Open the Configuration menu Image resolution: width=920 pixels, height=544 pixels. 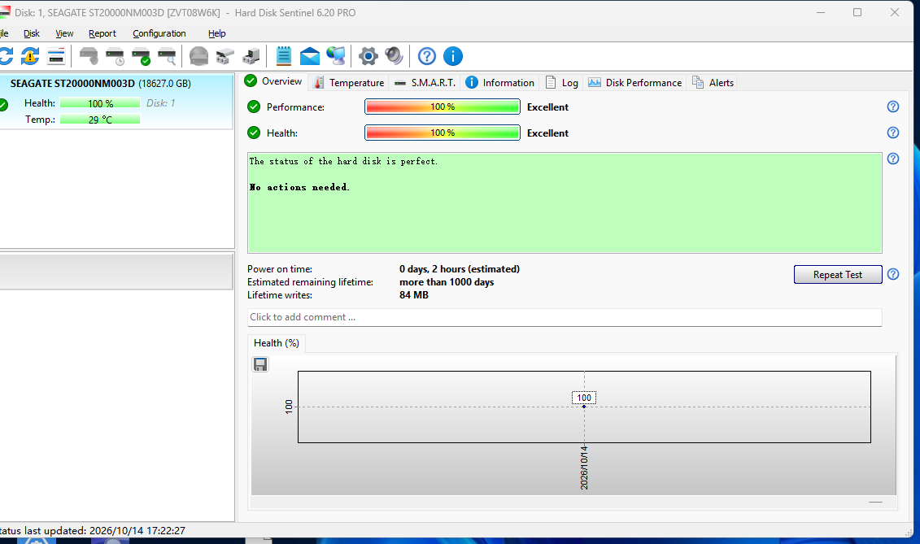tap(159, 33)
